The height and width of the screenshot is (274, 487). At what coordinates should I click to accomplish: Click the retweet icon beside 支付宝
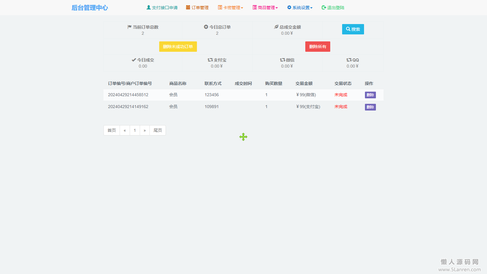(210, 60)
